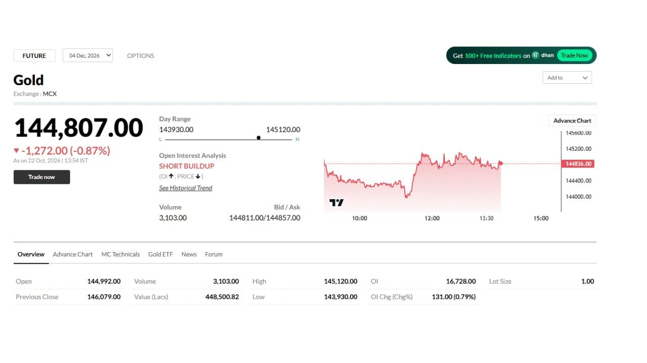
Task: Click the Previous Close value 146,079.00
Action: (104, 296)
